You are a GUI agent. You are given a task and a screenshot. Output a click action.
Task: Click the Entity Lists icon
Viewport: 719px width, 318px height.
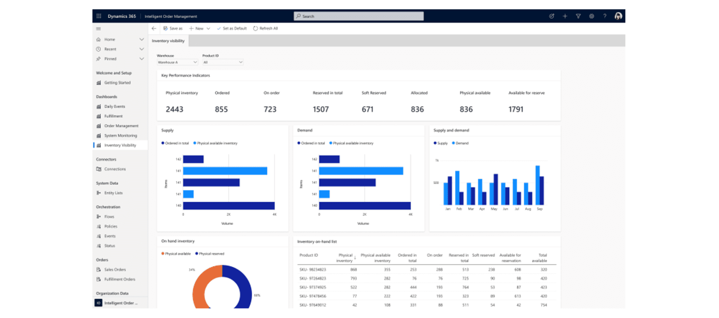[99, 193]
